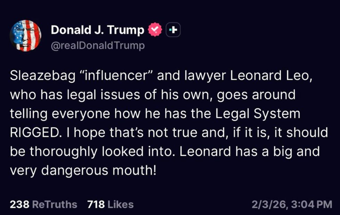View the 718 Likes list
This screenshot has height=215, width=340.
110,204
